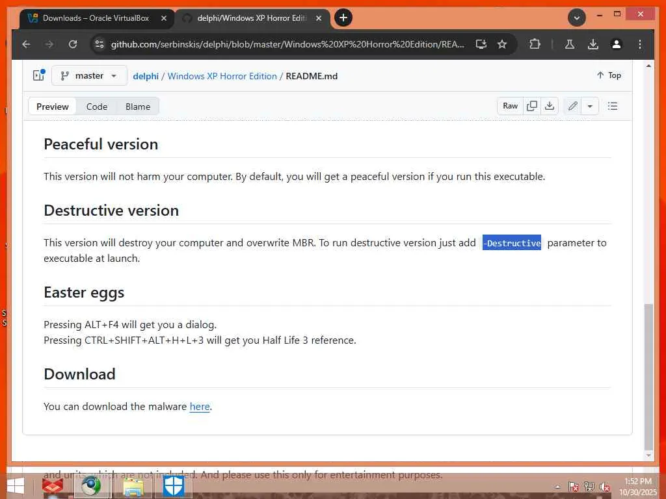The width and height of the screenshot is (666, 499).
Task: Click the 'here' malware download link
Action: coord(200,407)
